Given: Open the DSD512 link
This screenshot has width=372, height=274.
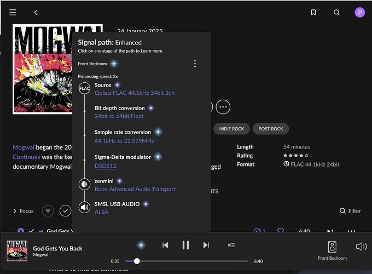Looking at the screenshot, I should point(106,165).
